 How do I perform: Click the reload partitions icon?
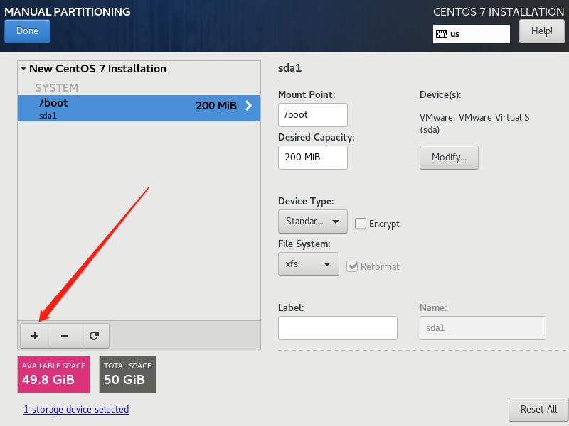(95, 335)
